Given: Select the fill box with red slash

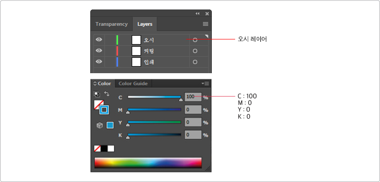Looking at the screenshot, I should pyautogui.click(x=98, y=105).
